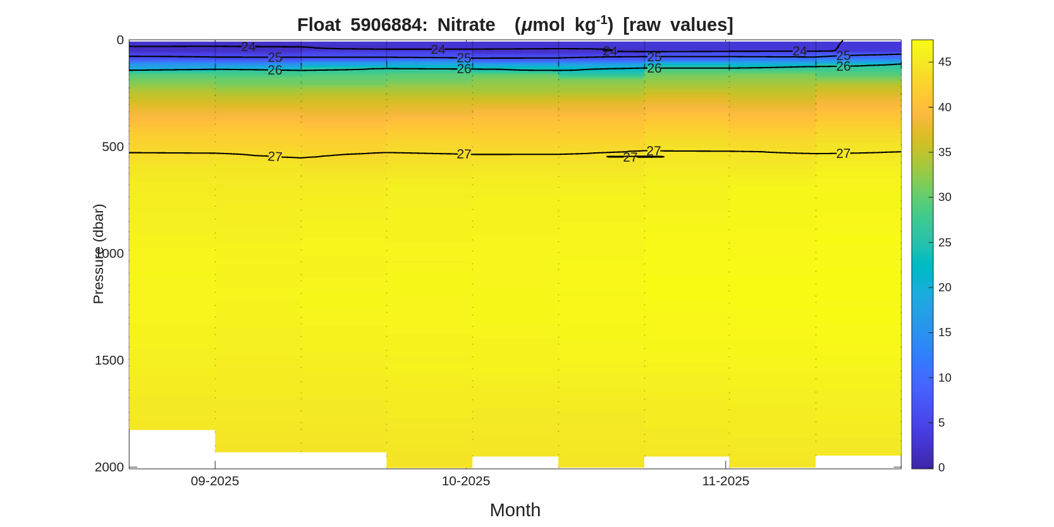The width and height of the screenshot is (1054, 527).
Task: Click the white missing-data gap at bottom-left
Action: pos(171,448)
